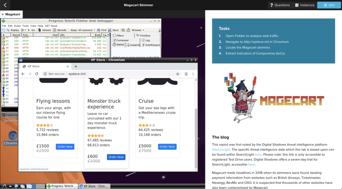The image size is (342, 189).
Task: Open the Chromium three-dot menu
Action: coord(193,74)
